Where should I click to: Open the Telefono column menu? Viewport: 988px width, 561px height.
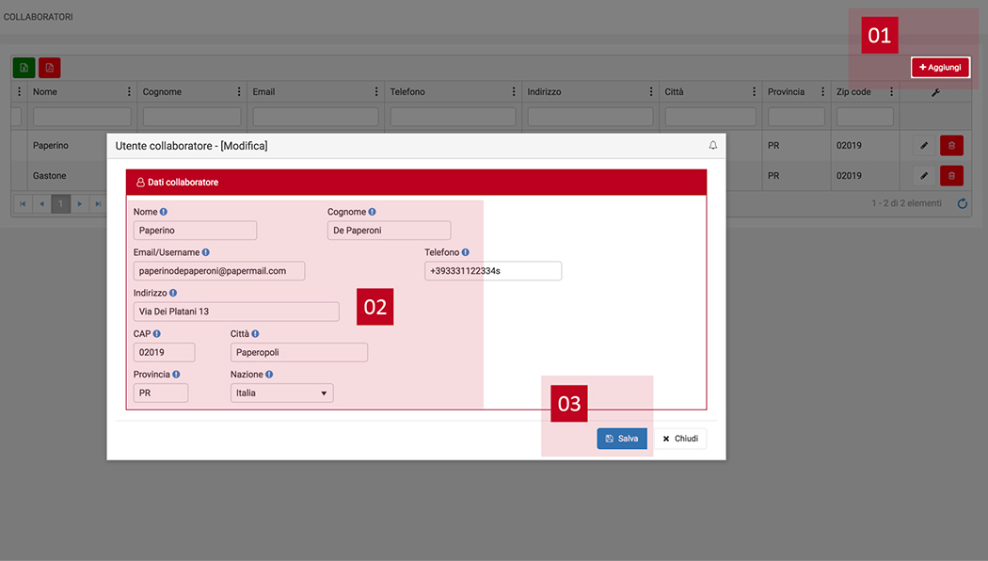pos(514,92)
